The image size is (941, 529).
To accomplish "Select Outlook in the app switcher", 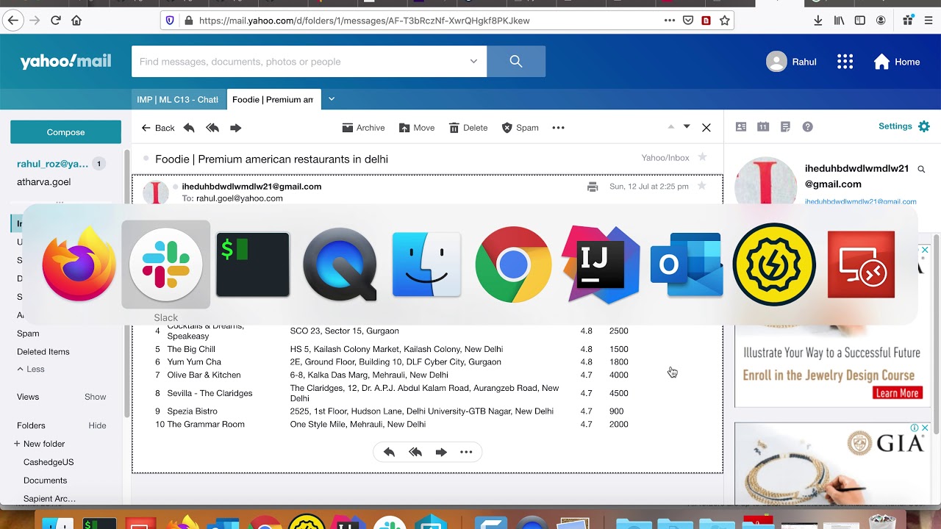I will point(687,264).
